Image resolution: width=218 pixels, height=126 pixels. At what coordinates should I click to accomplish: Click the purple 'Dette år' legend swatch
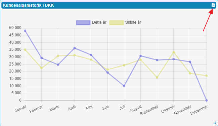coord(83,22)
